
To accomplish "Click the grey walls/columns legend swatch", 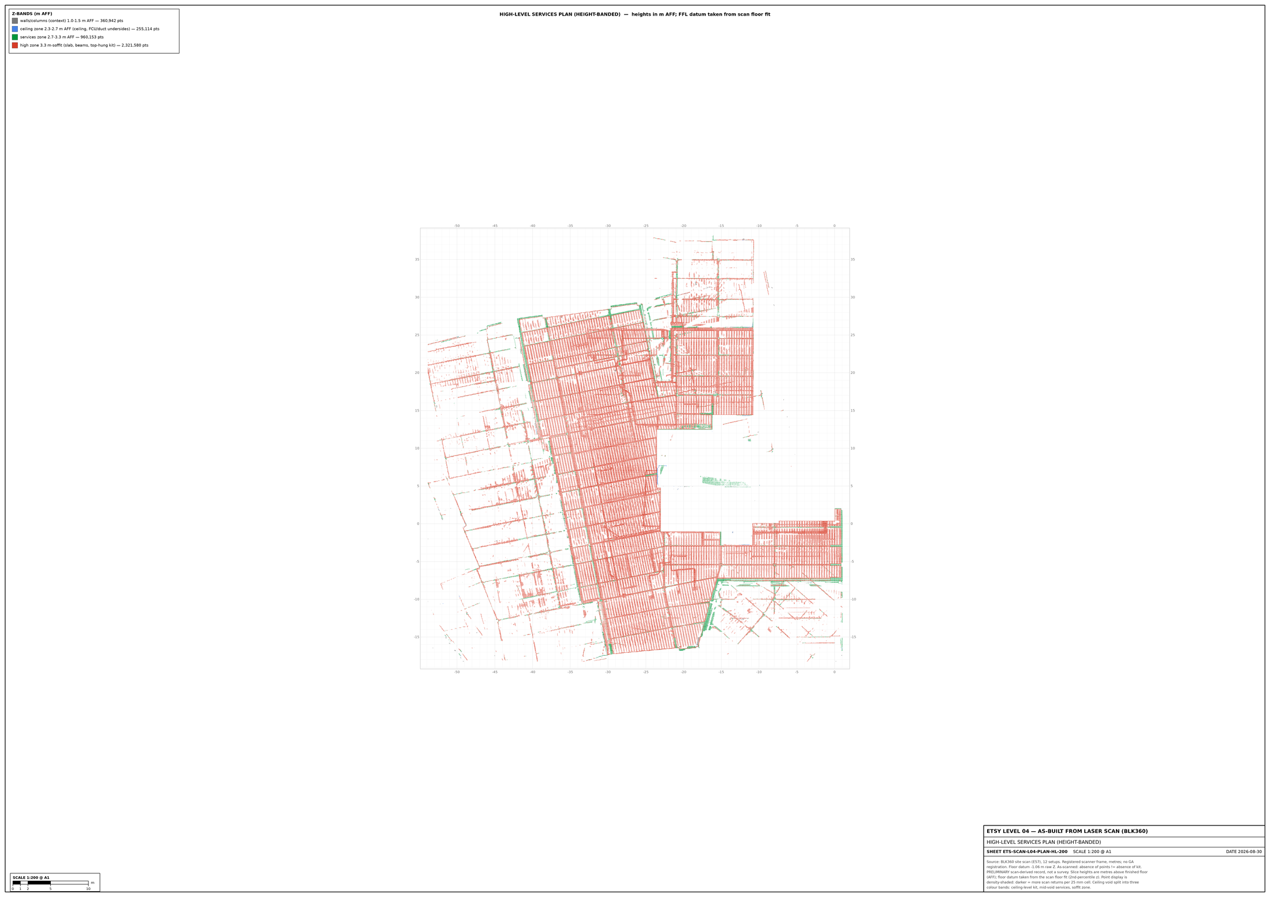I will (15, 21).
